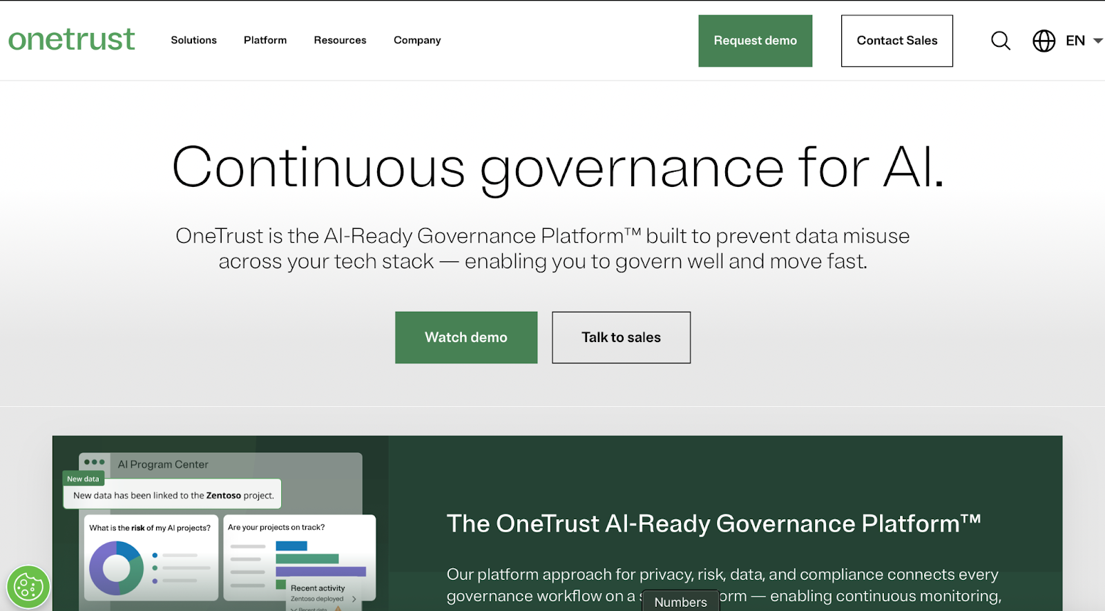Click the onetrust logo
The height and width of the screenshot is (611, 1105).
(72, 39)
